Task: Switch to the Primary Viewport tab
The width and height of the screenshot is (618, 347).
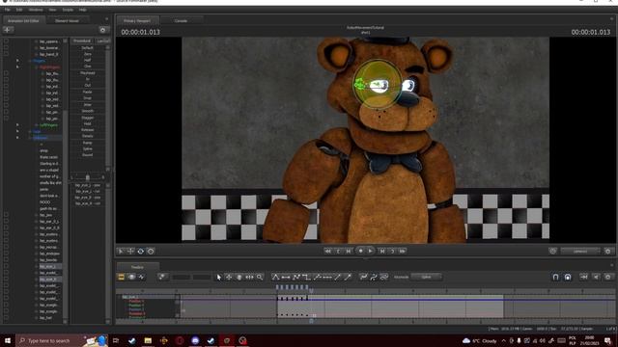Action: click(x=137, y=20)
